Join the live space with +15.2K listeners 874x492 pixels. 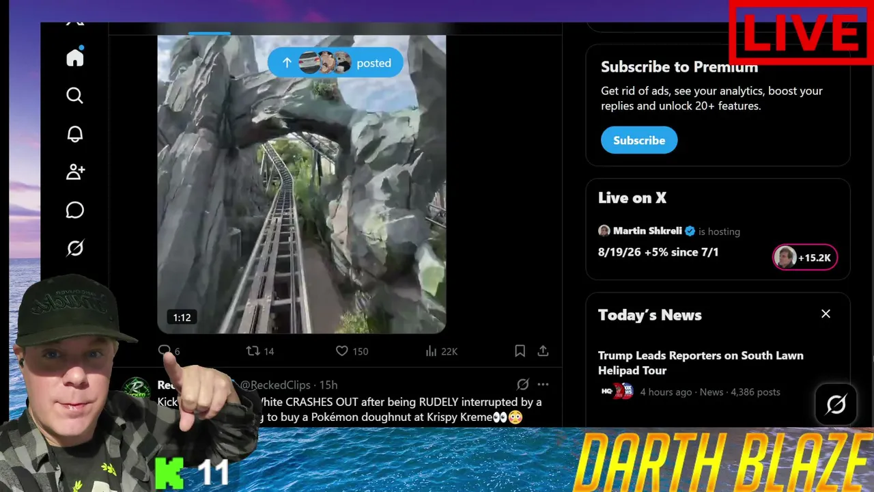coord(805,258)
